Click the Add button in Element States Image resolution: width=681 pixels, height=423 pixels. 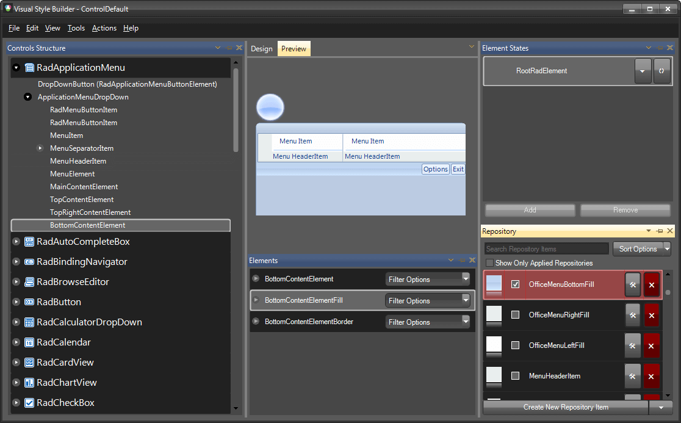pos(530,210)
